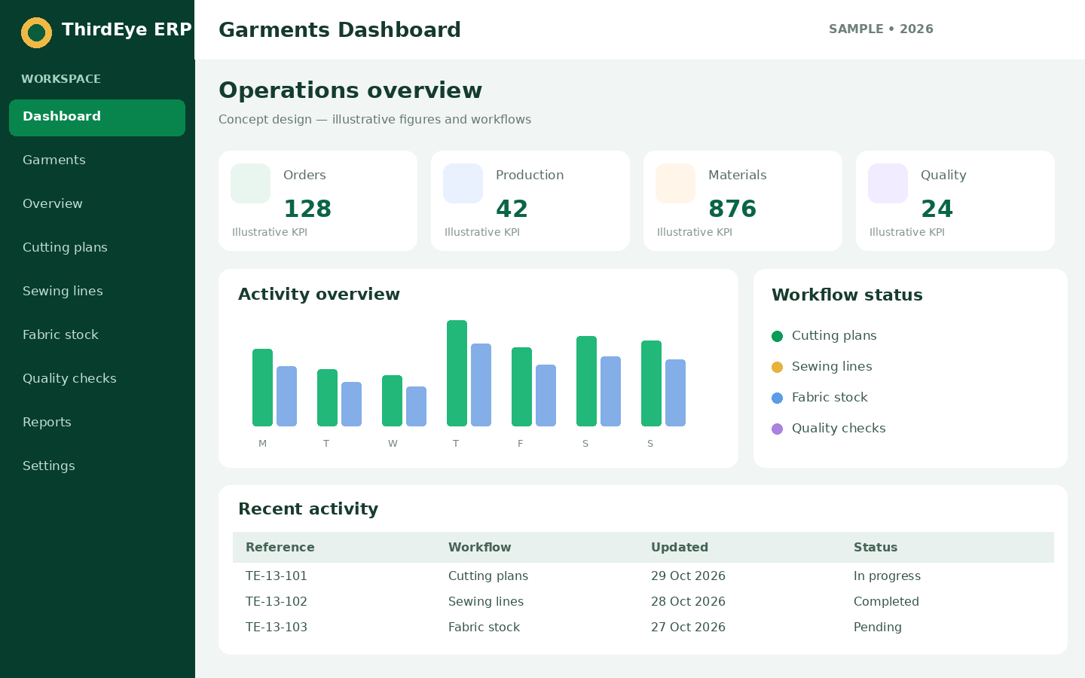
Task: Click yellow dot beside Sewing lines legend
Action: click(x=777, y=367)
